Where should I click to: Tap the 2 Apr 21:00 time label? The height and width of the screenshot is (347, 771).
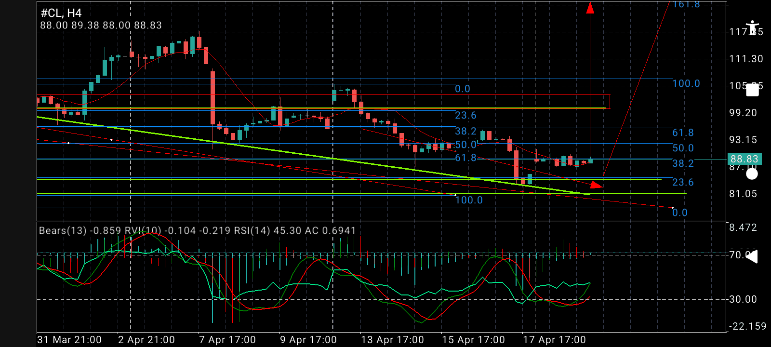pos(146,340)
